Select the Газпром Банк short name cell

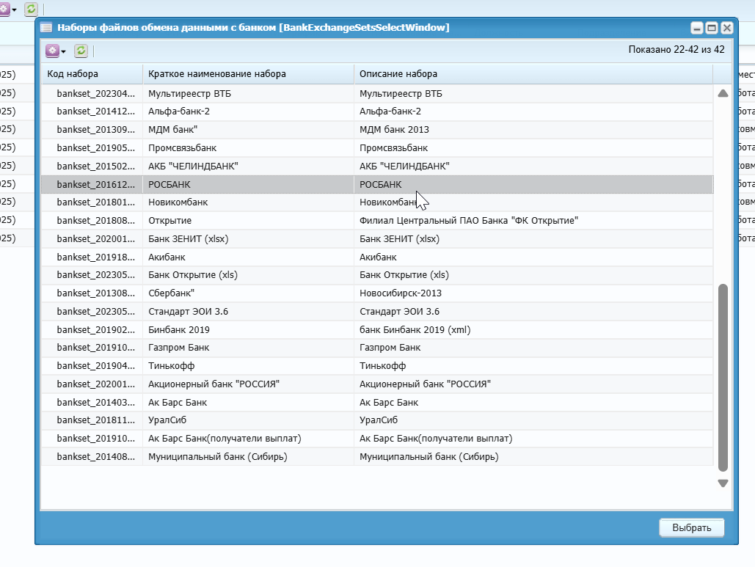248,348
